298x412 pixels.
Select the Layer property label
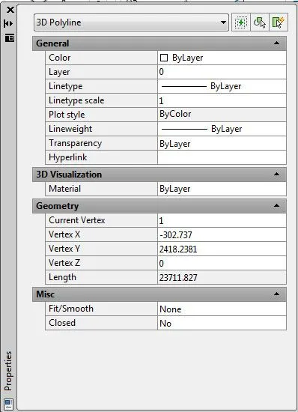click(x=59, y=72)
